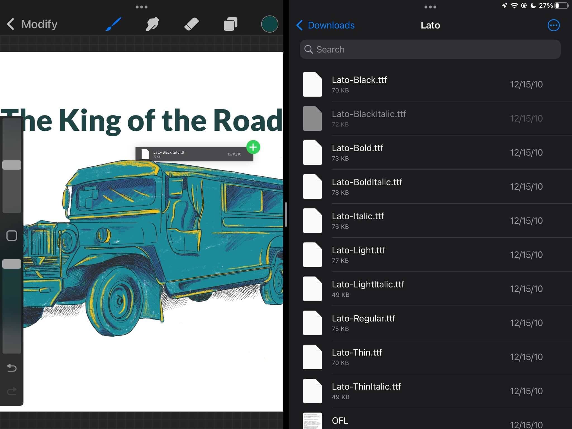Tap the search magnifier in the Files search bar
Screen dimensions: 572x429
309,49
